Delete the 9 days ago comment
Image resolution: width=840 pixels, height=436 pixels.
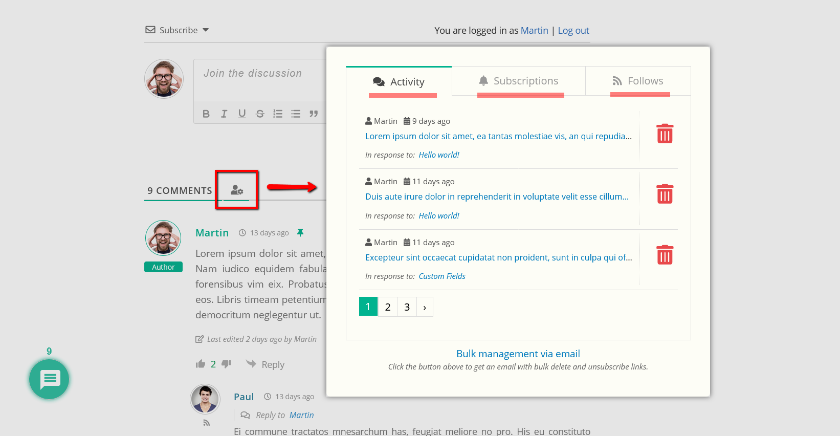tap(665, 134)
